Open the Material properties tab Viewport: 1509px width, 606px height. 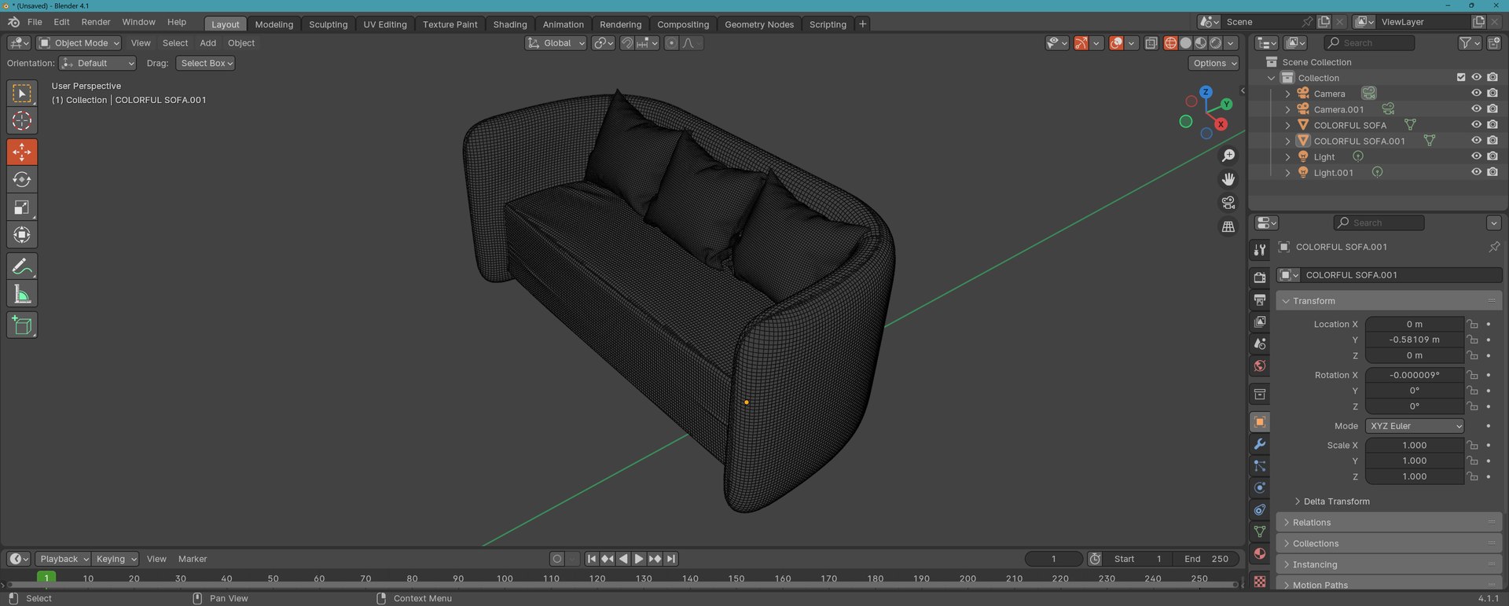[x=1260, y=553]
